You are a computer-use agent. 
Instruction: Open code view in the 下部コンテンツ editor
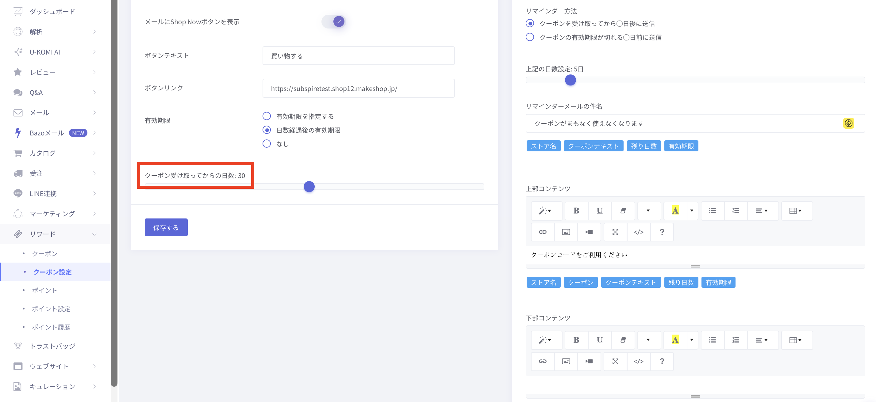click(638, 361)
